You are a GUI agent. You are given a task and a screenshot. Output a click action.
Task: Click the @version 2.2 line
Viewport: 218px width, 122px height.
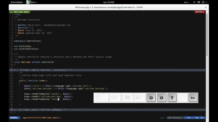coord(24,28)
